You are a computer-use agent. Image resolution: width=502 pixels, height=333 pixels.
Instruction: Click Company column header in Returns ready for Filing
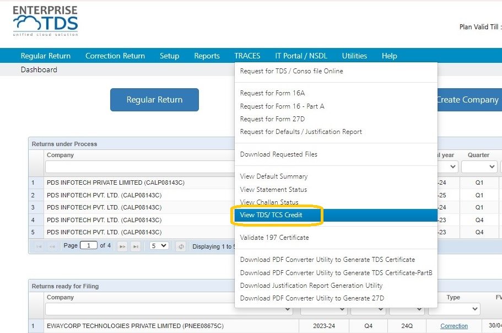tap(60, 298)
